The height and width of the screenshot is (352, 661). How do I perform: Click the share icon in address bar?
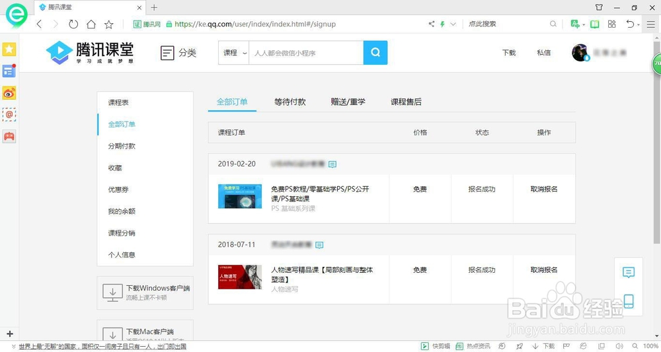point(431,24)
